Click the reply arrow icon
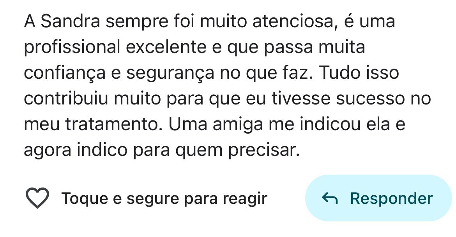This screenshot has height=237, width=456. (x=330, y=198)
